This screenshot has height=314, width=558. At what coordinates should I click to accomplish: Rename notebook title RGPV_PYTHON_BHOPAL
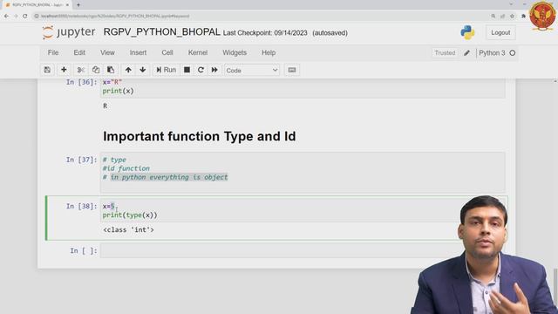(161, 32)
